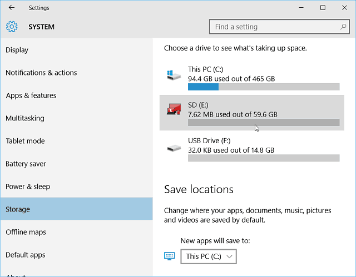Click the search magnifier icon
This screenshot has height=277, width=356.
[343, 27]
